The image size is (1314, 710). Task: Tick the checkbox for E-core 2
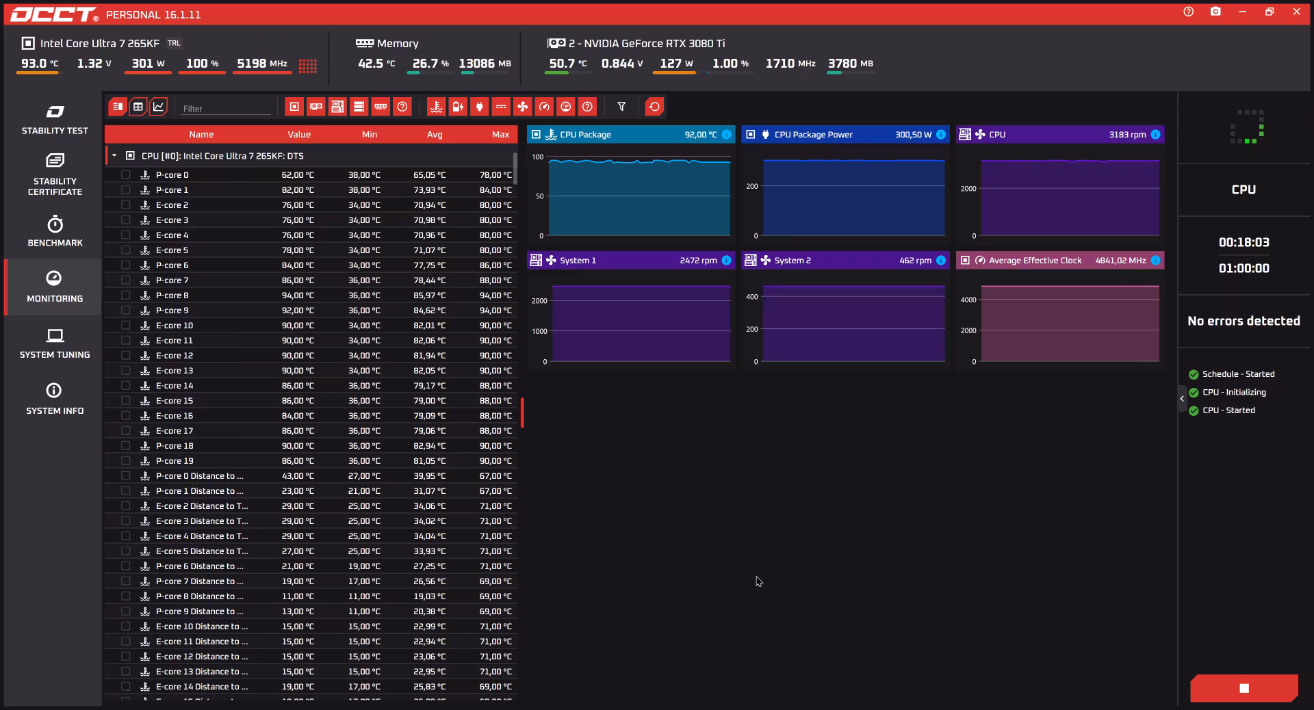coord(126,205)
